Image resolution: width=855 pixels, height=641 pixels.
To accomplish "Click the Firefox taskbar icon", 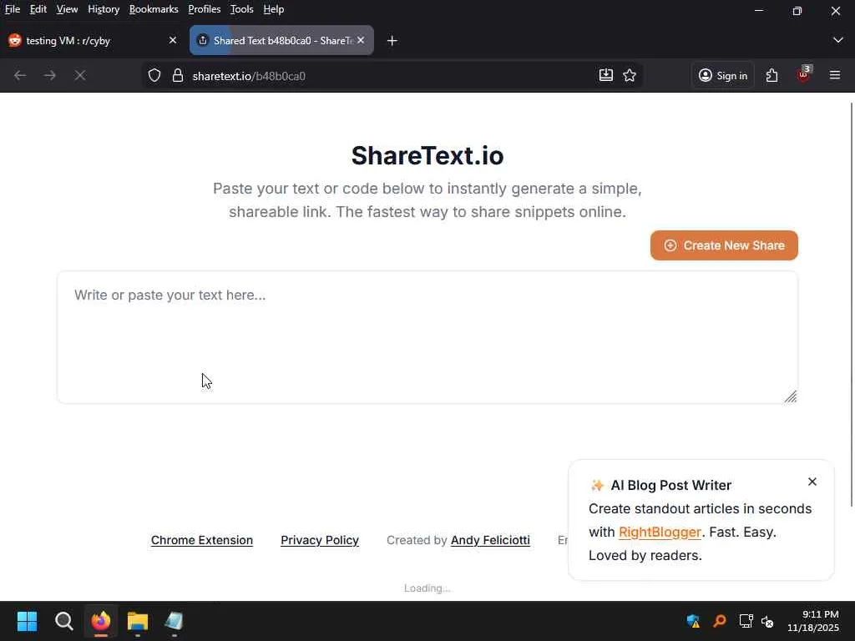I will point(101,621).
